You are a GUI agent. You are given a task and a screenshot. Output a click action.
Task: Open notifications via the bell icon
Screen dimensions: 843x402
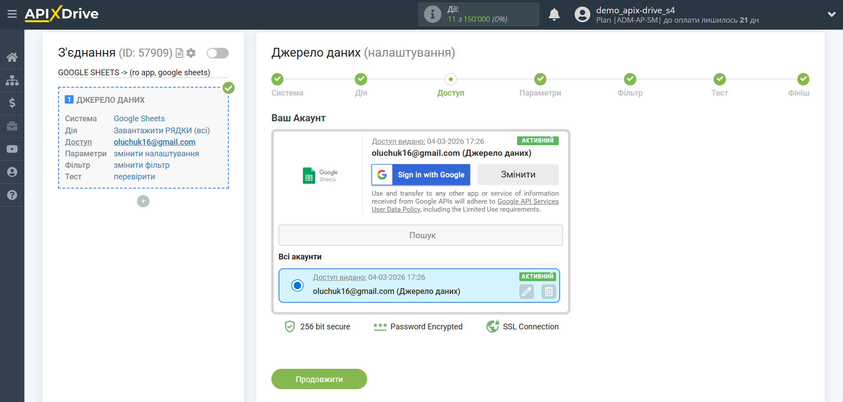[x=554, y=15]
